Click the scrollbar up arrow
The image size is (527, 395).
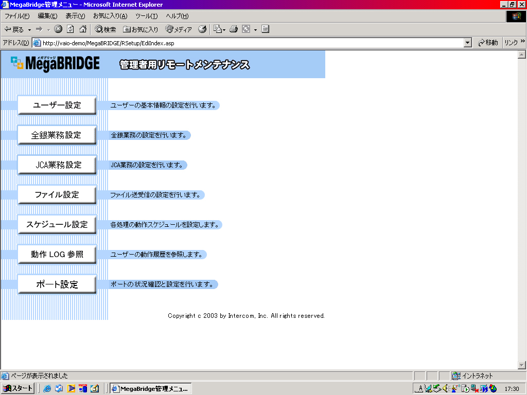[x=522, y=55]
